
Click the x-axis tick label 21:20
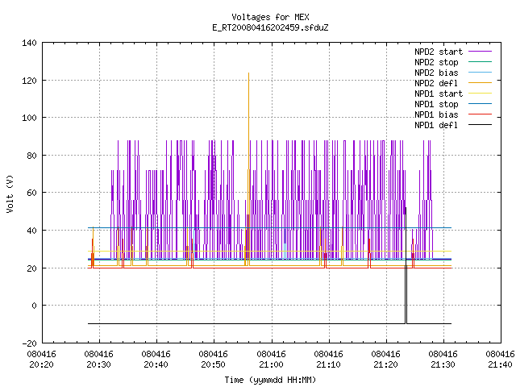click(x=385, y=364)
